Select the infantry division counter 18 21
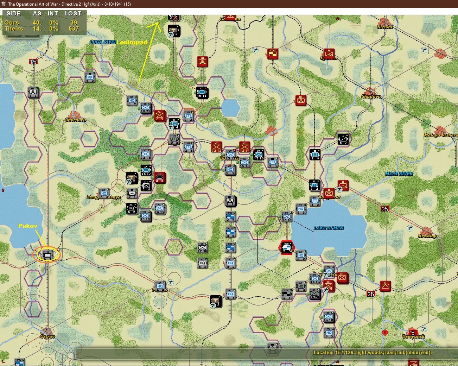Screen dimensions: 458x366 tap(146, 108)
